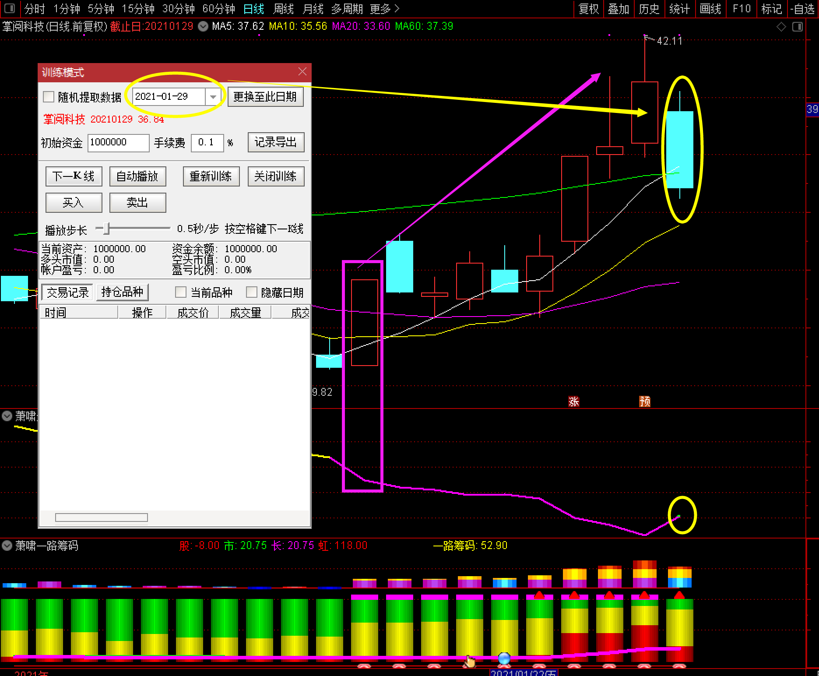Enable the 随机提取数据 checkbox
Image resolution: width=819 pixels, height=676 pixels.
coord(49,97)
